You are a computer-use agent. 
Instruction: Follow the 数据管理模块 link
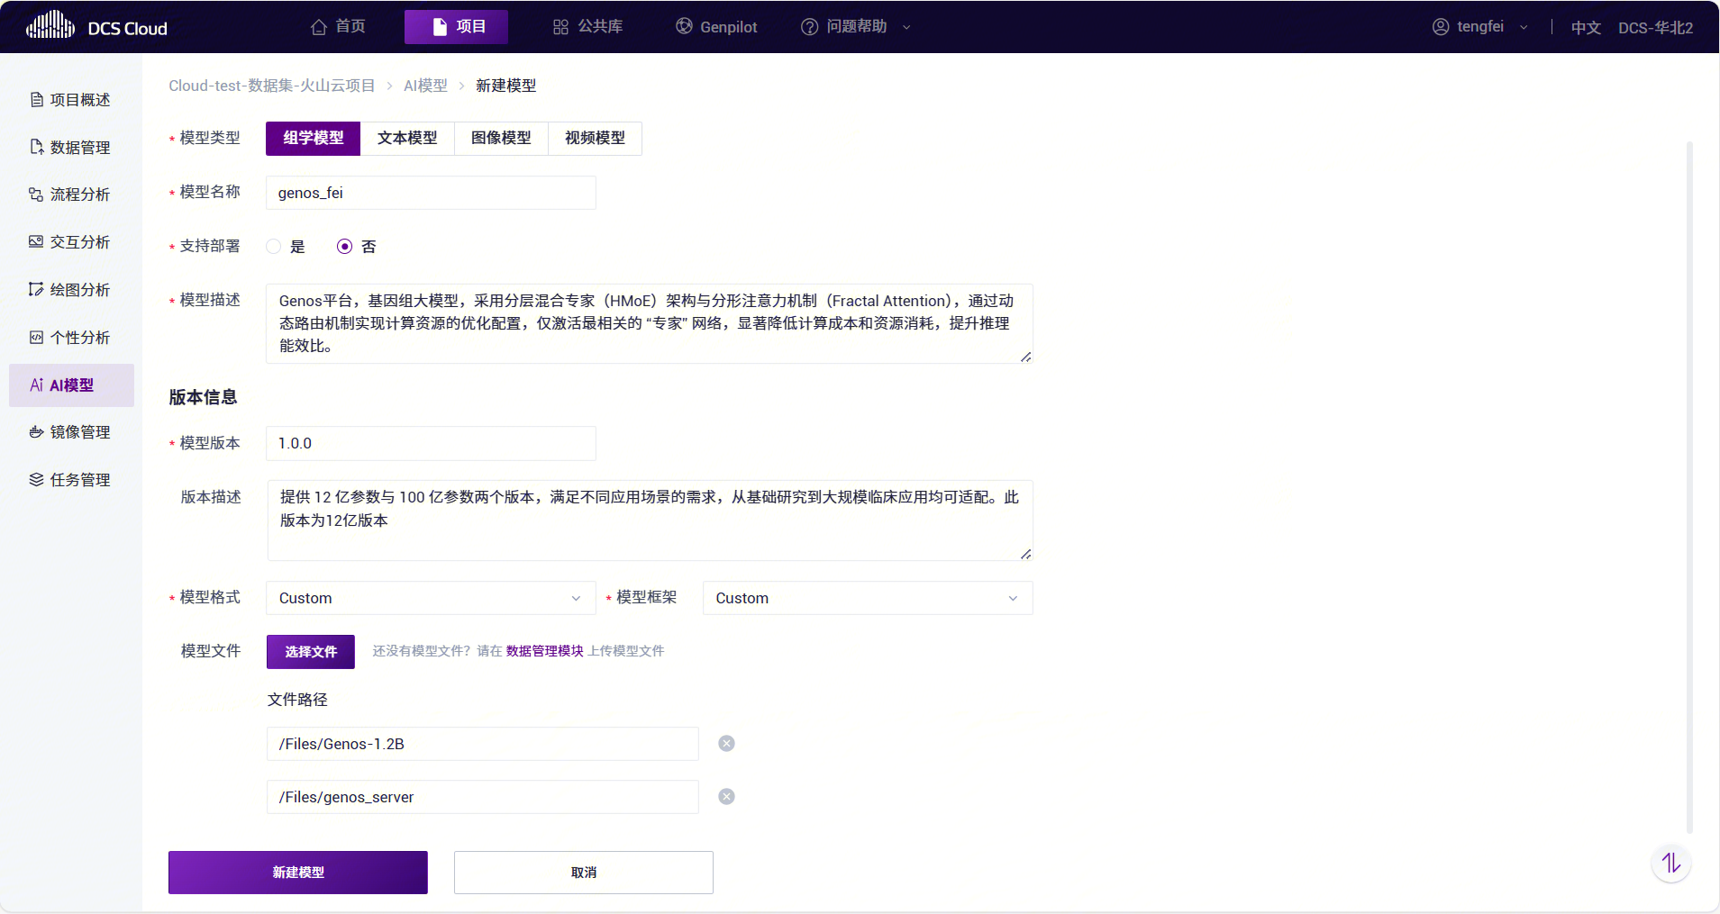(x=544, y=651)
